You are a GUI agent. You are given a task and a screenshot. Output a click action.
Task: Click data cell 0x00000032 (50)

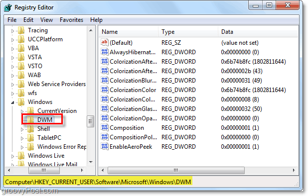pos(241,109)
